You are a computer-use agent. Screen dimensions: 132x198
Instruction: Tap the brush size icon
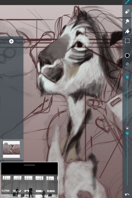[x=127, y=64]
